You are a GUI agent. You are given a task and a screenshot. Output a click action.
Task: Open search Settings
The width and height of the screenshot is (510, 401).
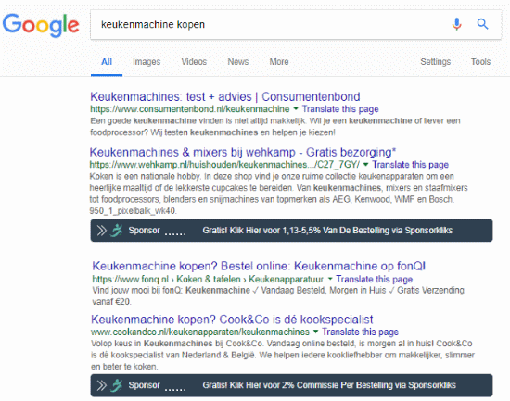436,62
